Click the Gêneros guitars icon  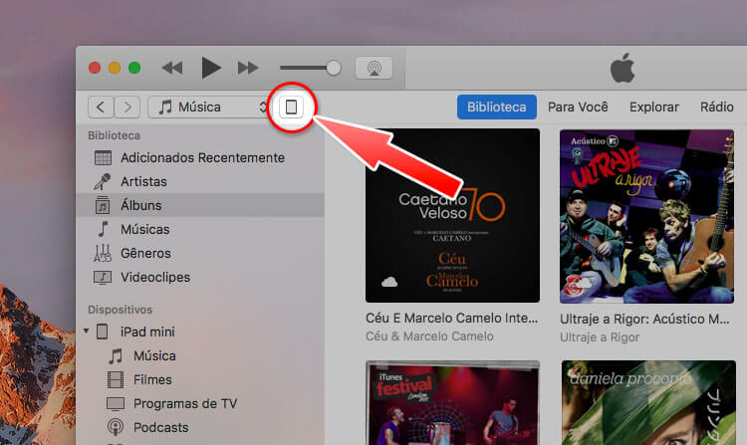[x=103, y=253]
